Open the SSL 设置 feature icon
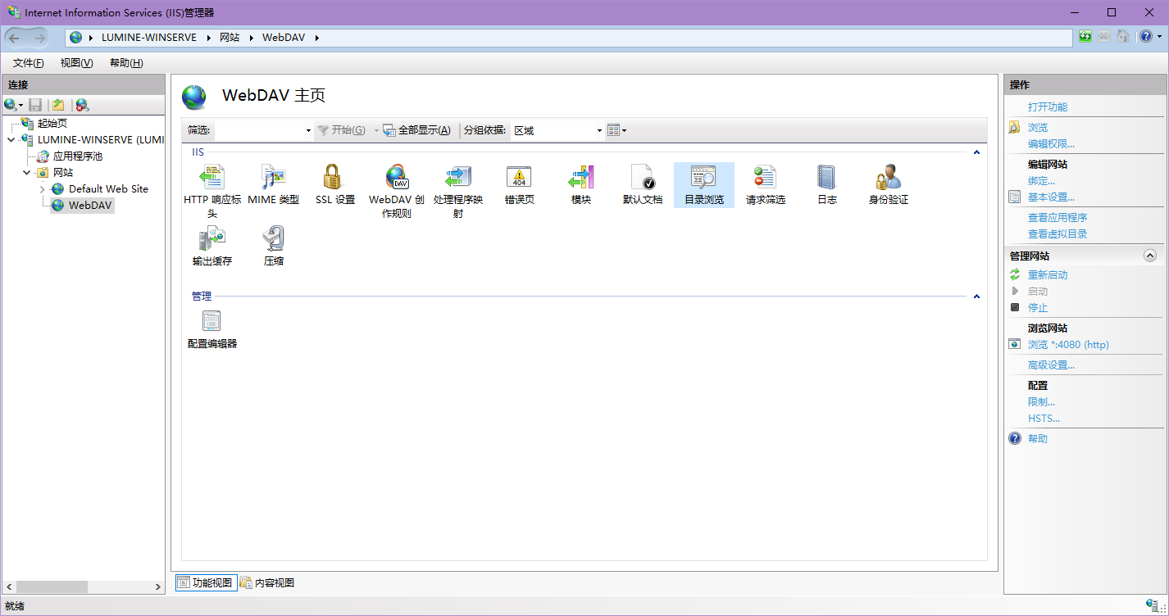Viewport: 1169px width, 616px height. tap(334, 178)
